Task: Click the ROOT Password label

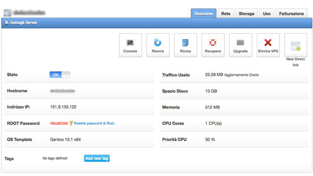Action: 23,123
